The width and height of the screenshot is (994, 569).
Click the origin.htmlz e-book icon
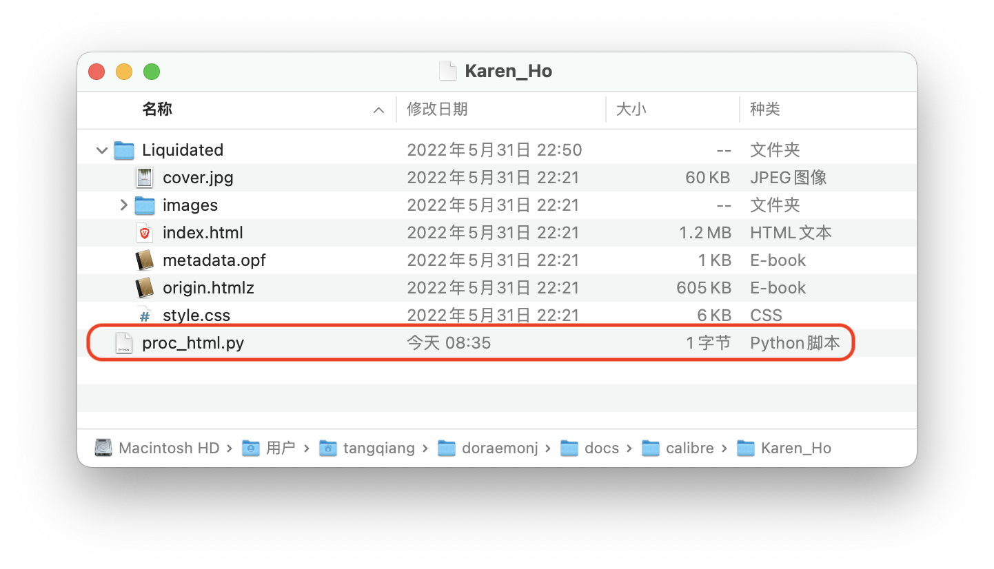click(x=145, y=287)
